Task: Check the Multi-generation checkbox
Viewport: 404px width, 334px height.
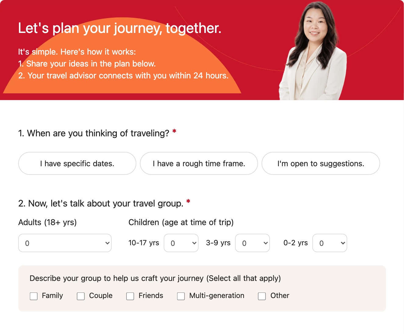Action: pyautogui.click(x=181, y=296)
